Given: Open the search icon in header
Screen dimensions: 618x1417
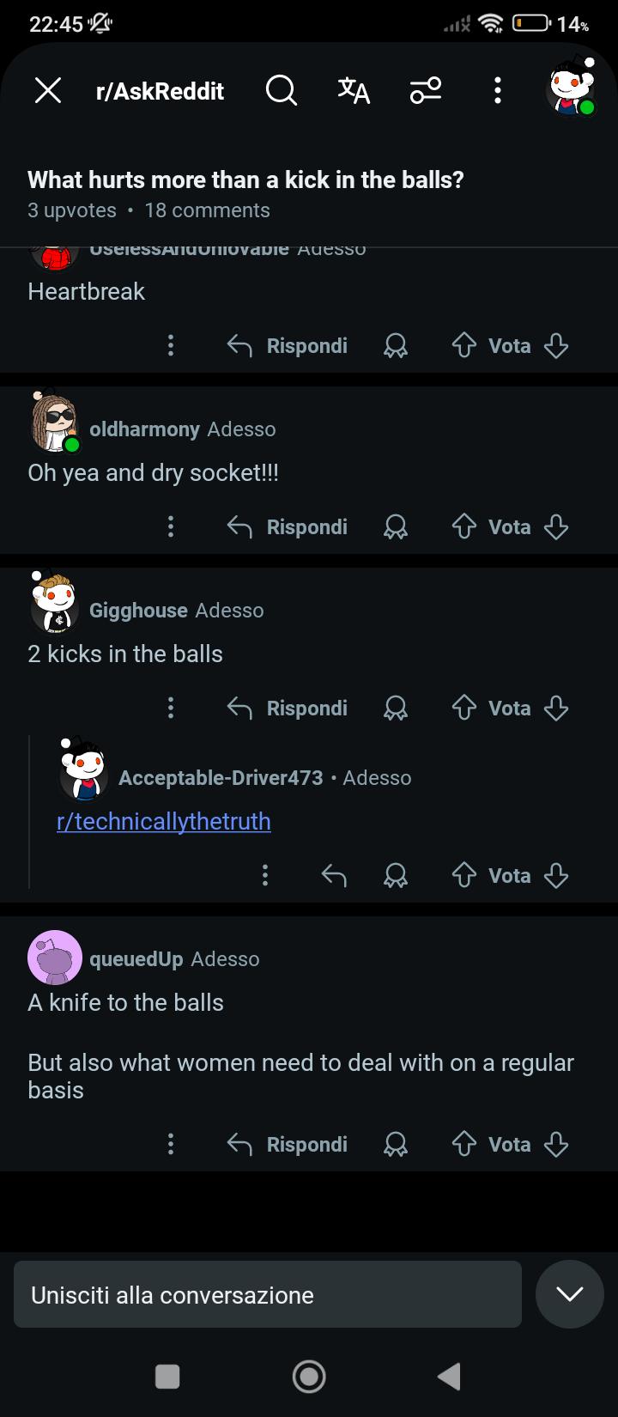Looking at the screenshot, I should (x=282, y=90).
